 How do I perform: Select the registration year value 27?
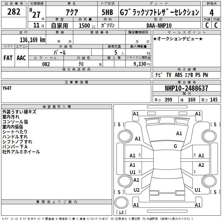36,15
